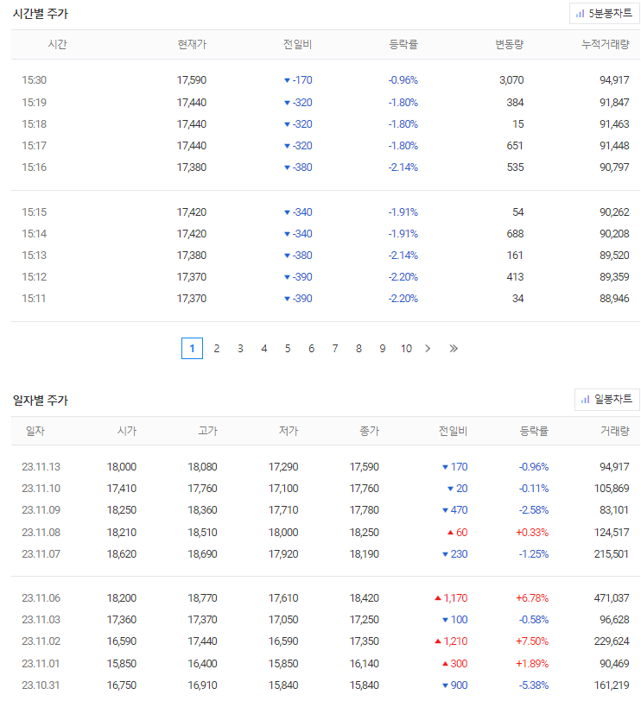Click the 저가 column header
Image resolution: width=641 pixels, height=701 pixels.
[289, 431]
